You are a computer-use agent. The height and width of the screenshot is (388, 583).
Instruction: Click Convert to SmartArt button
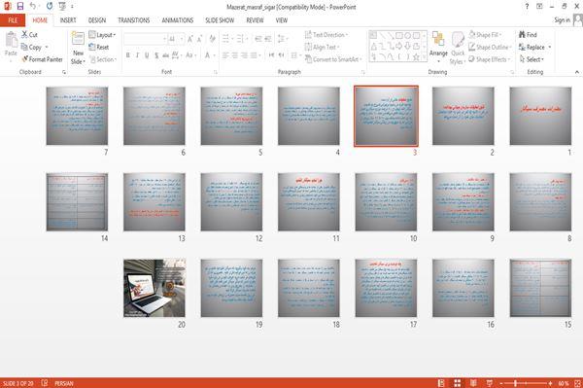tap(333, 59)
